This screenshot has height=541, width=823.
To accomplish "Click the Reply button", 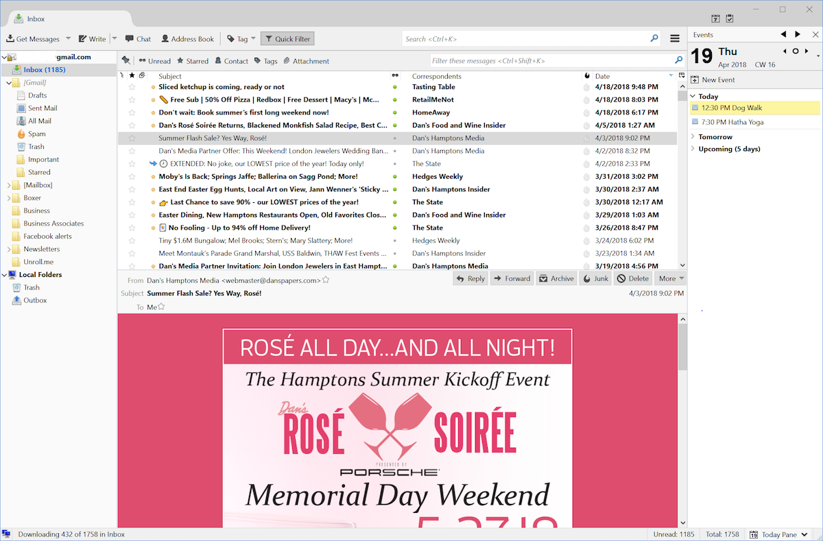I will [470, 278].
